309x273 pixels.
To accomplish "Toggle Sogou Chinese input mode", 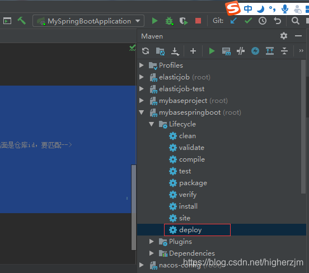I will pos(248,9).
